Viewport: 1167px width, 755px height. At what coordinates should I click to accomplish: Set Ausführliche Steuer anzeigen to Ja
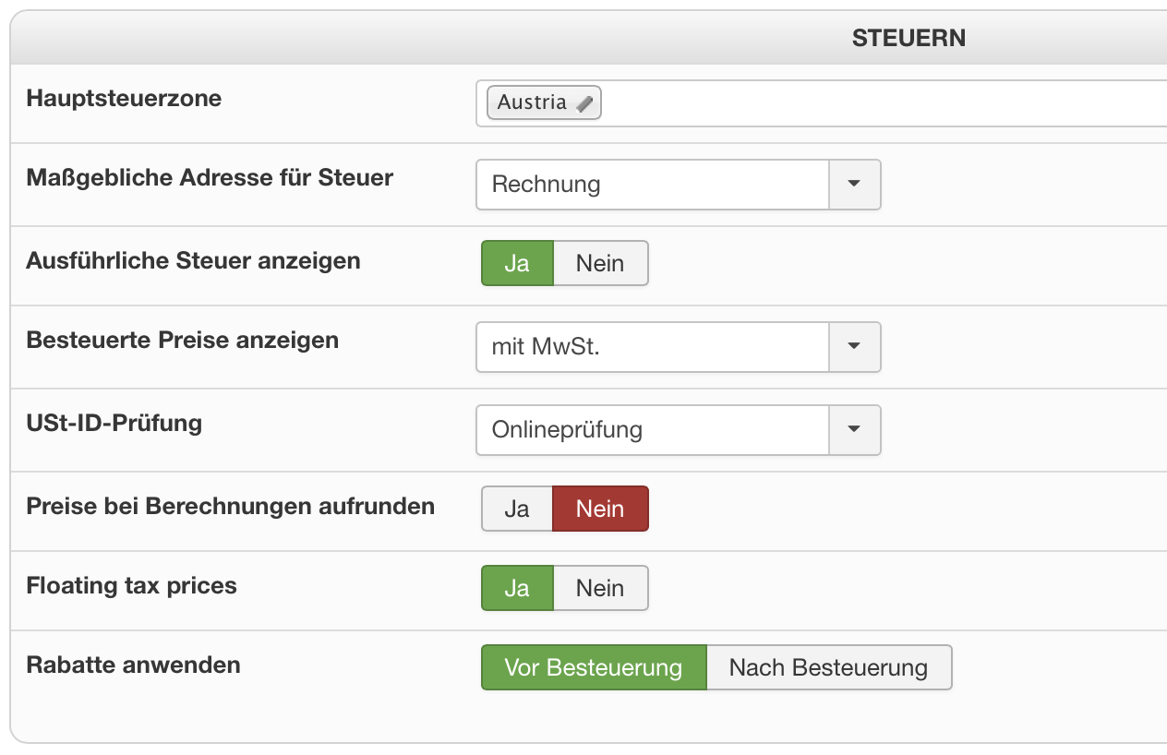click(x=517, y=263)
